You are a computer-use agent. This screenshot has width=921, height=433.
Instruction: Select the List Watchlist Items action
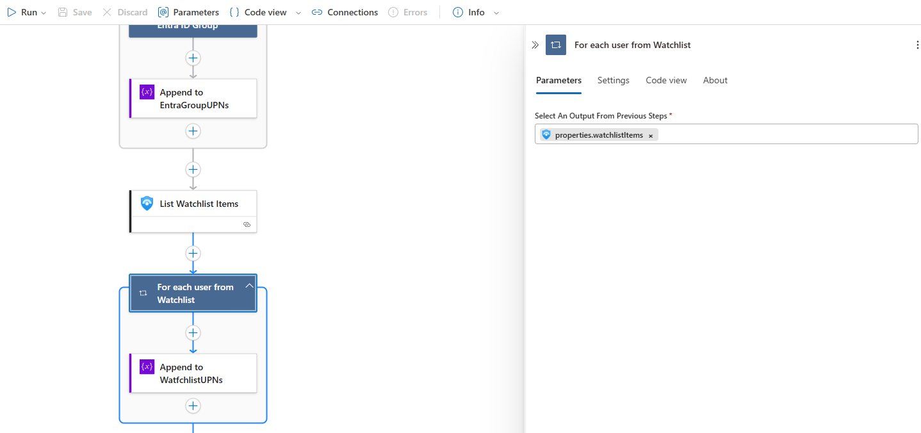(x=199, y=204)
